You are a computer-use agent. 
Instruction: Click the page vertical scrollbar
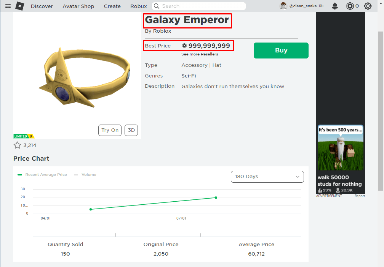coord(381,111)
